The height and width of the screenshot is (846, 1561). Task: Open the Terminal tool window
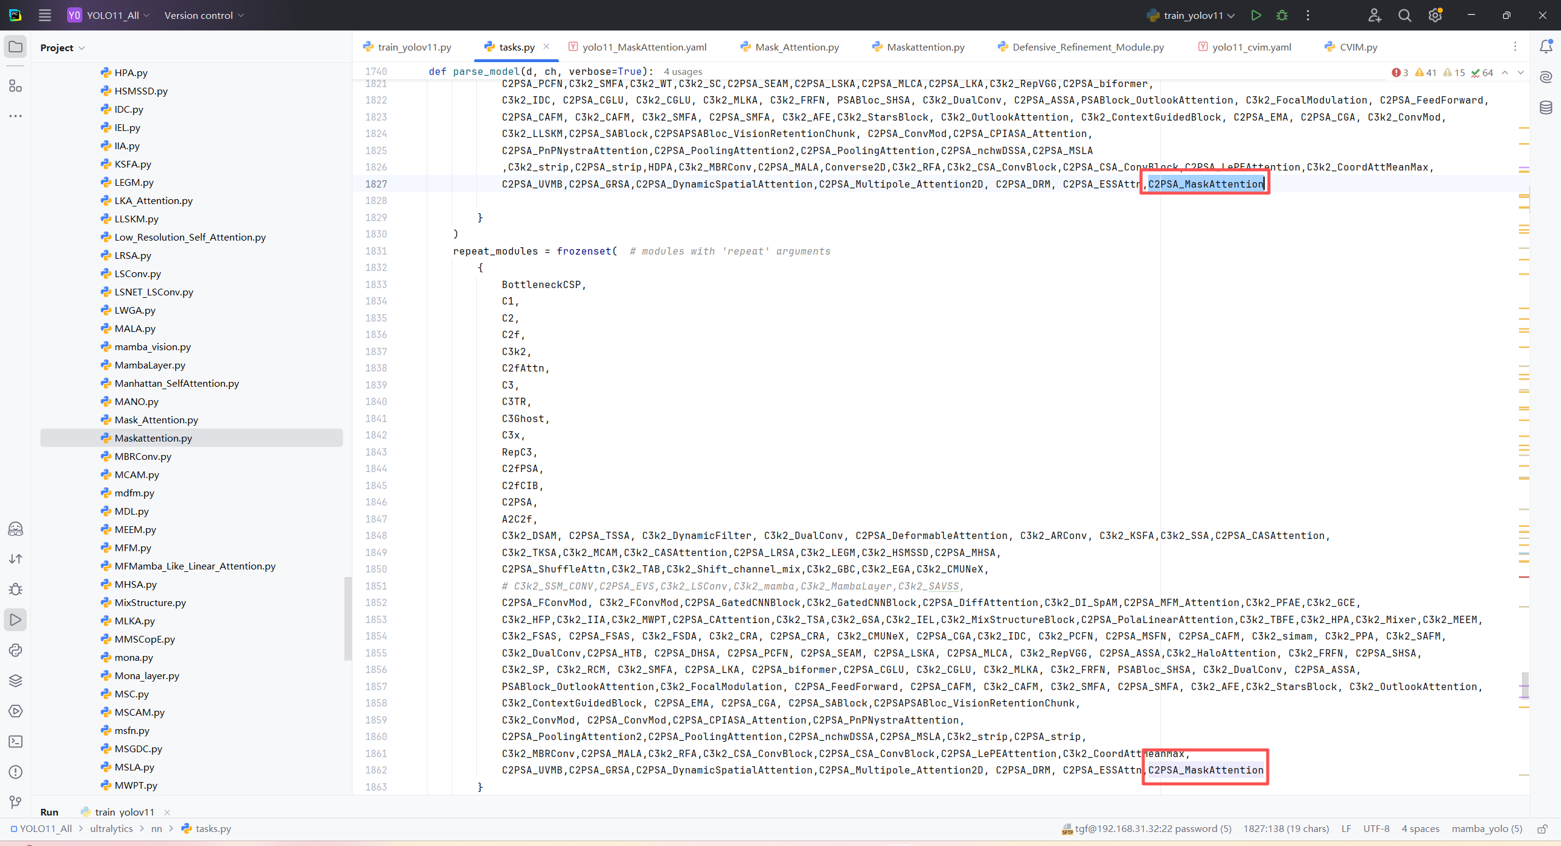point(16,741)
